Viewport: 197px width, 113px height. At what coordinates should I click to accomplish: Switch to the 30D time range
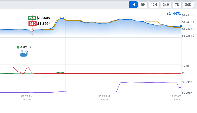pos(188,5)
